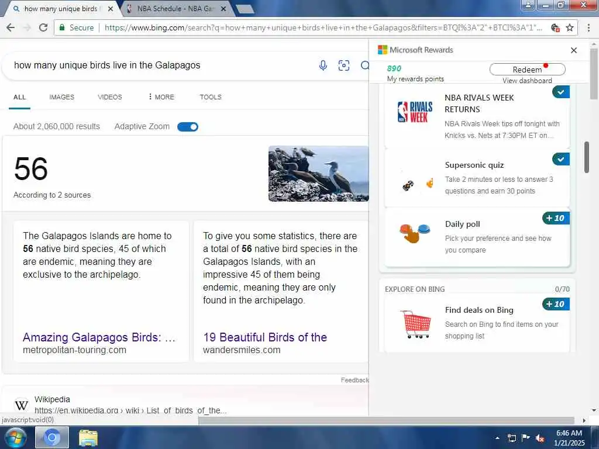Open View dashboard link

click(x=527, y=81)
